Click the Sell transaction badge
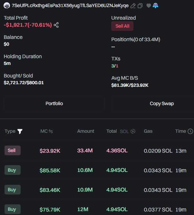The height and width of the screenshot is (215, 194). coord(13,150)
